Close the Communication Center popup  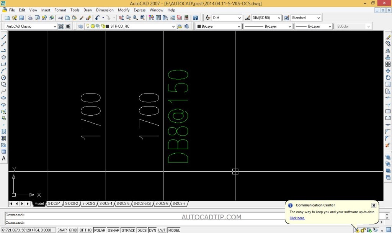(x=374, y=205)
